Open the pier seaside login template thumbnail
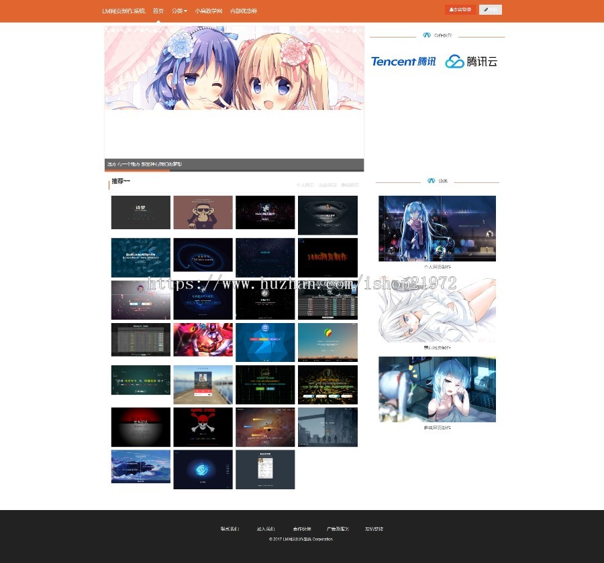The height and width of the screenshot is (563, 604). (x=203, y=385)
